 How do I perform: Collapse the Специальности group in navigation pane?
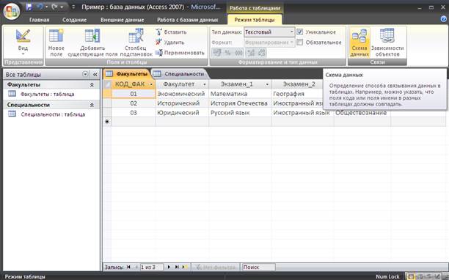click(92, 106)
